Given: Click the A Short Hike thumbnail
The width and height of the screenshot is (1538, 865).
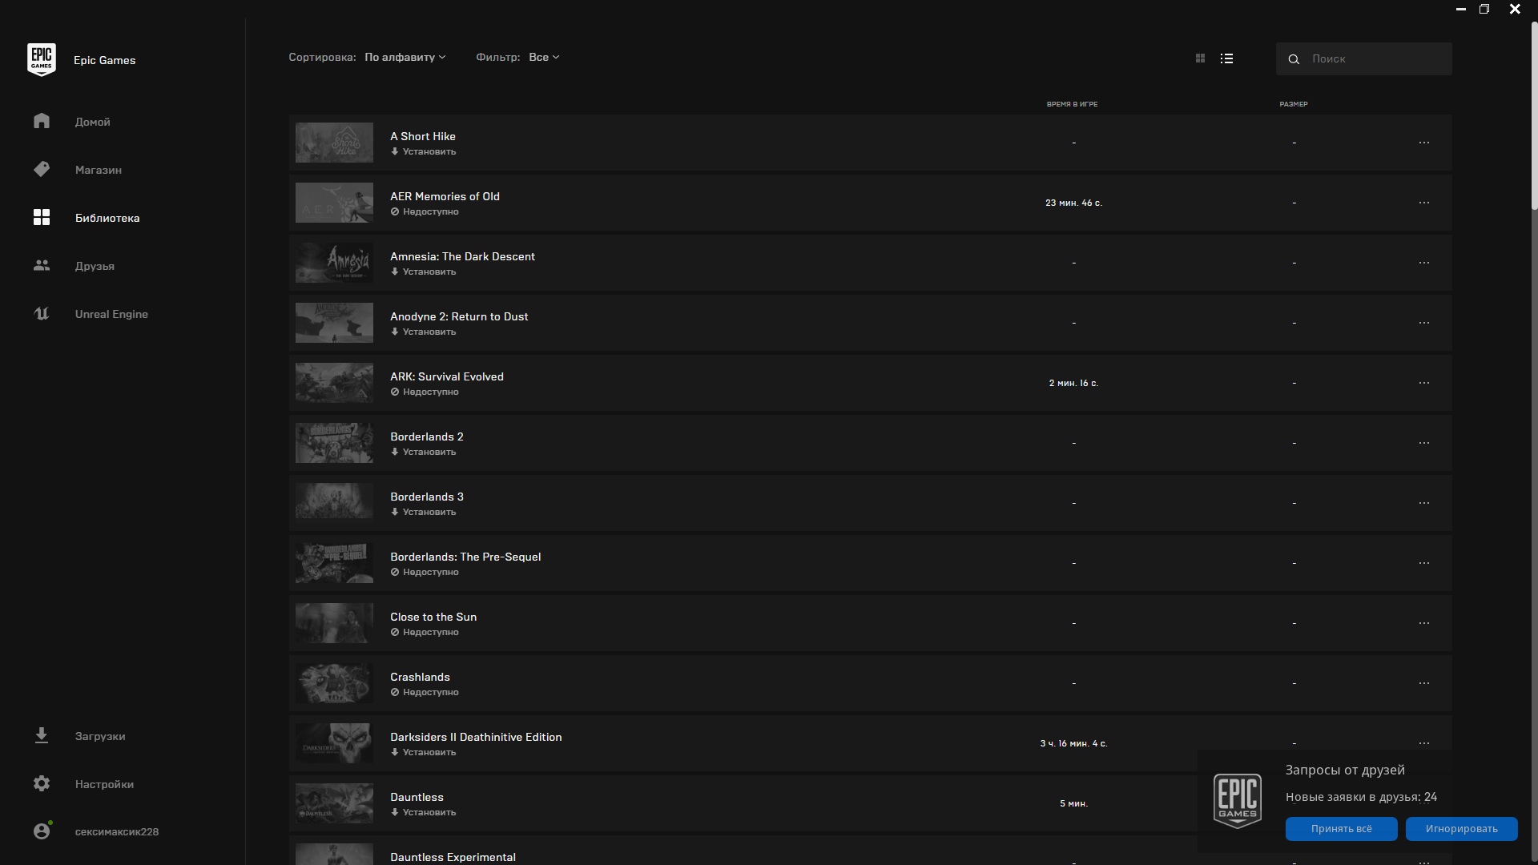Looking at the screenshot, I should pos(334,143).
